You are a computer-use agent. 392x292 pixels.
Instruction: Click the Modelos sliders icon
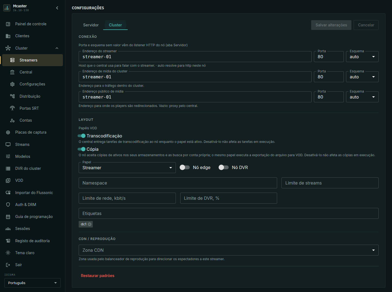coord(8,156)
